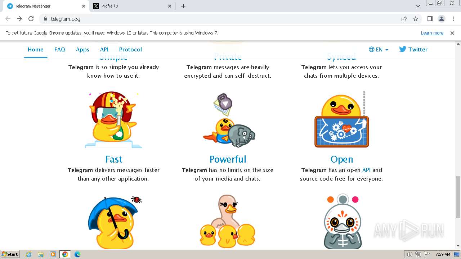
Task: Close the Telegram Messenger tab
Action: click(84, 6)
